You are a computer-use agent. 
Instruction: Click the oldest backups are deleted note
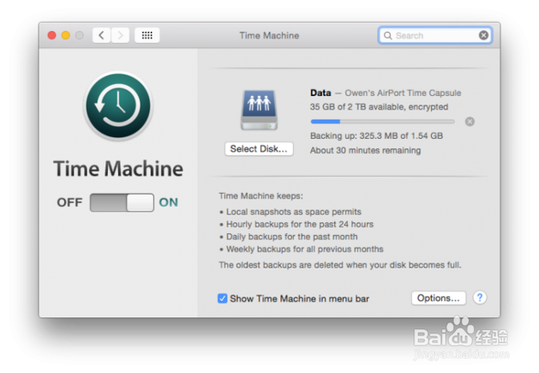coord(340,265)
